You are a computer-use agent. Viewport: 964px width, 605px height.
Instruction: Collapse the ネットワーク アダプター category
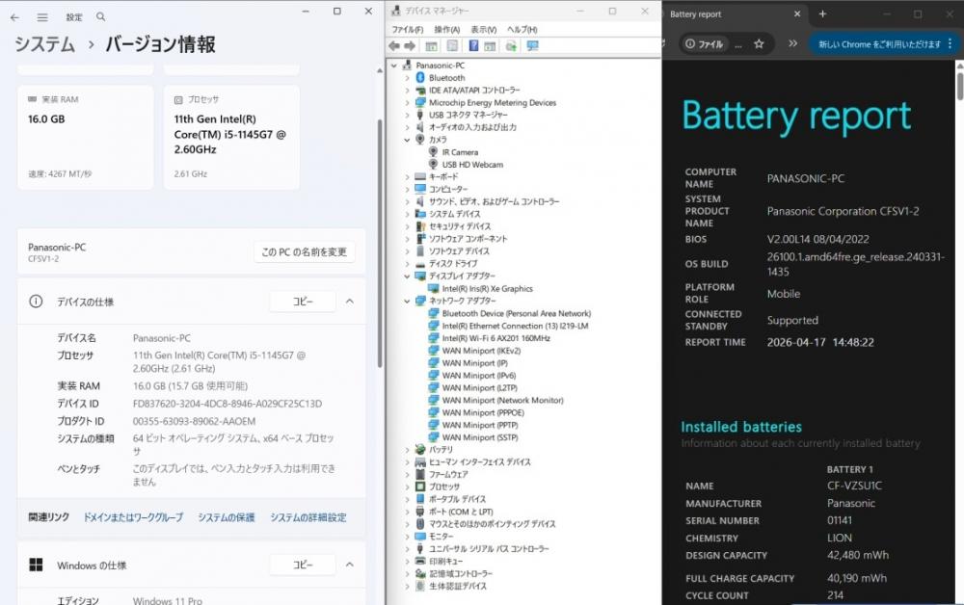pyautogui.click(x=407, y=301)
